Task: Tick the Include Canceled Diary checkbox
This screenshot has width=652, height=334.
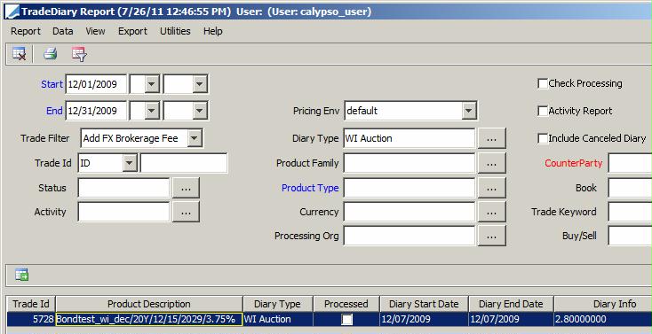Action: click(x=543, y=138)
